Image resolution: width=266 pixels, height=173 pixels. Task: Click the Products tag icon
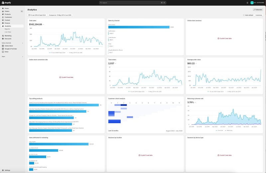(x=3, y=14)
